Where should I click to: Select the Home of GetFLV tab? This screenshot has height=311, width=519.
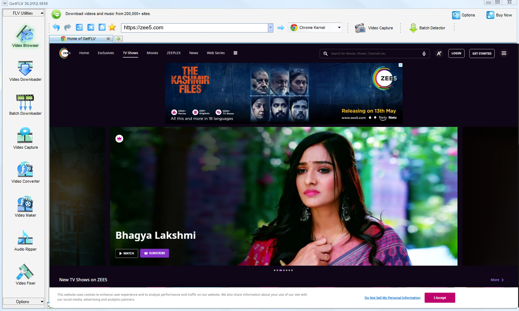pyautogui.click(x=81, y=39)
